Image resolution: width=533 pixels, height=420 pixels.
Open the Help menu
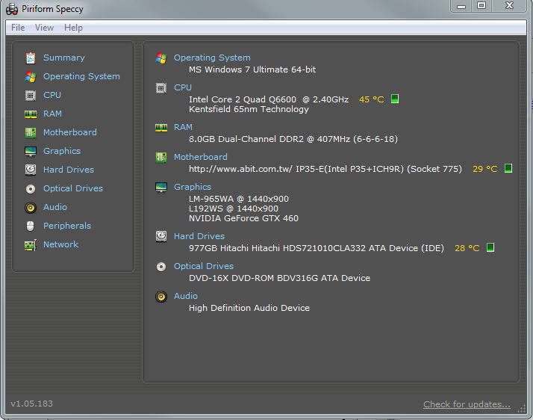[73, 28]
